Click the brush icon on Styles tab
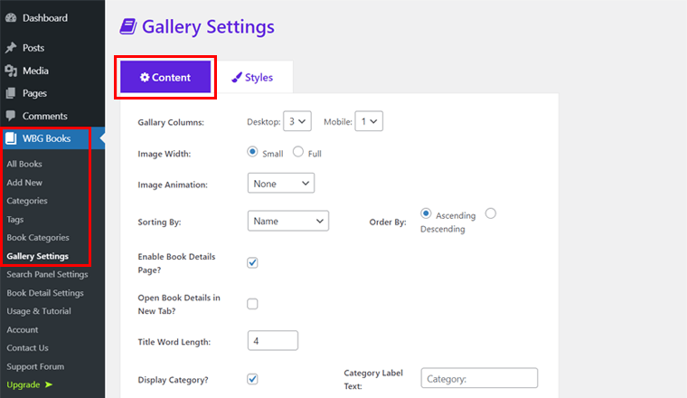687x398 pixels. (x=236, y=78)
